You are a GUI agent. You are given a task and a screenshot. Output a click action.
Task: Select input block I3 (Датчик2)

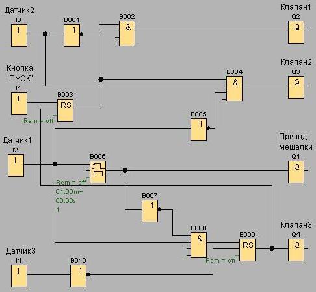(19, 35)
